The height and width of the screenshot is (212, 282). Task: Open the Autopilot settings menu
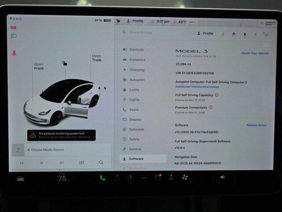click(x=134, y=79)
